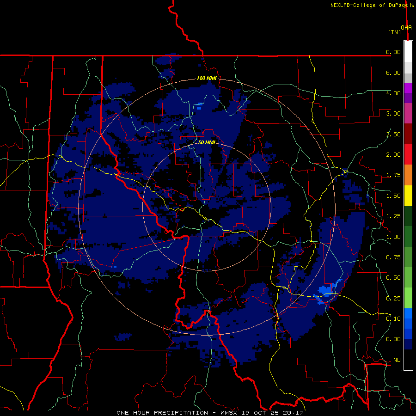Screen dimensions: 416x416
Task: Pick the orange swatch in color scale
Action: coord(408,175)
